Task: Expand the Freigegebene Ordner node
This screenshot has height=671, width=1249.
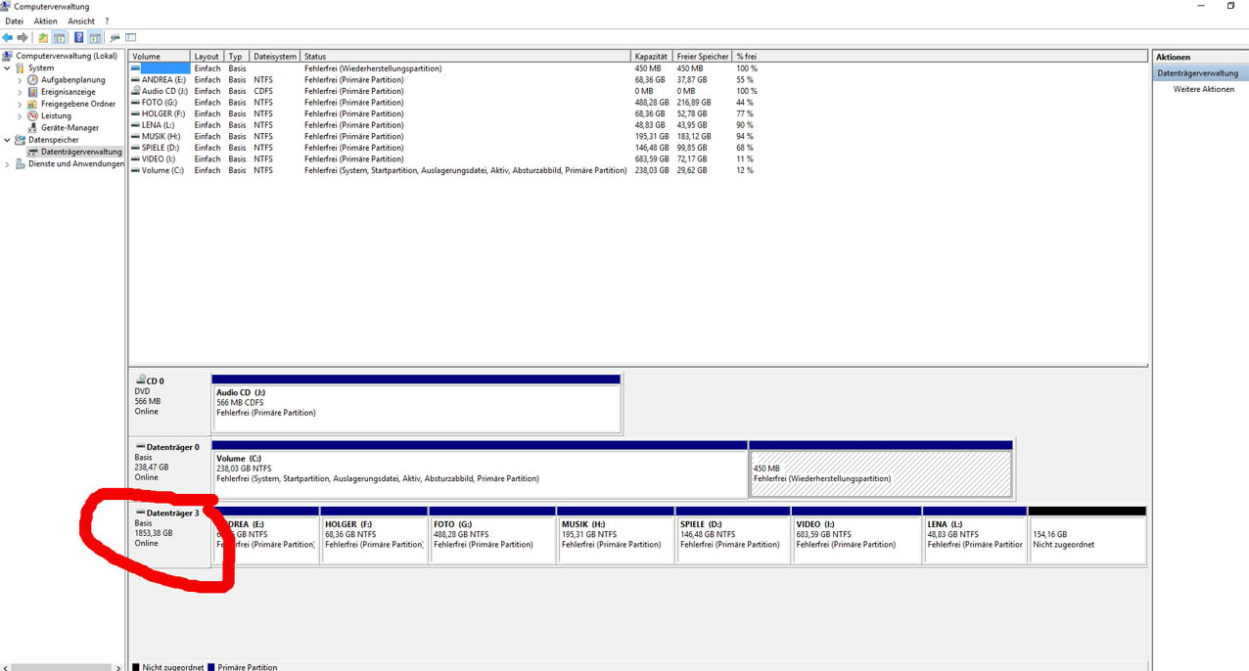Action: click(x=20, y=104)
